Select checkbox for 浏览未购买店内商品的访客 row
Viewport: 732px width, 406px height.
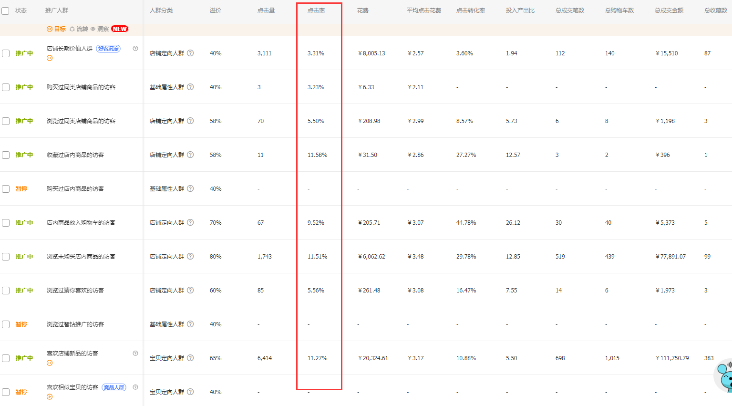6,257
